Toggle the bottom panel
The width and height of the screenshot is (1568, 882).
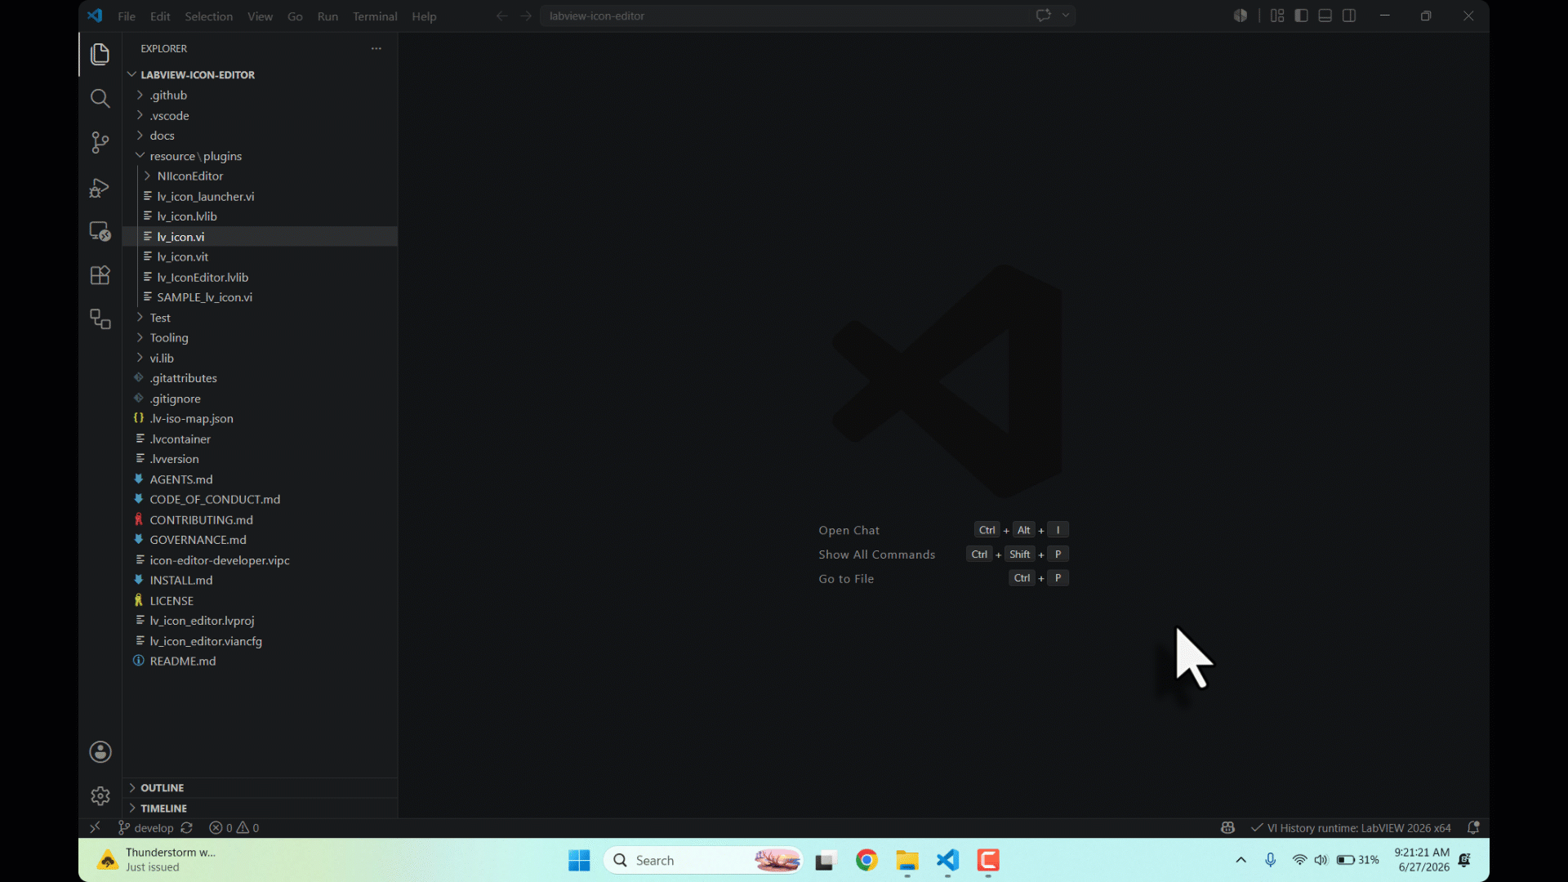(1325, 16)
